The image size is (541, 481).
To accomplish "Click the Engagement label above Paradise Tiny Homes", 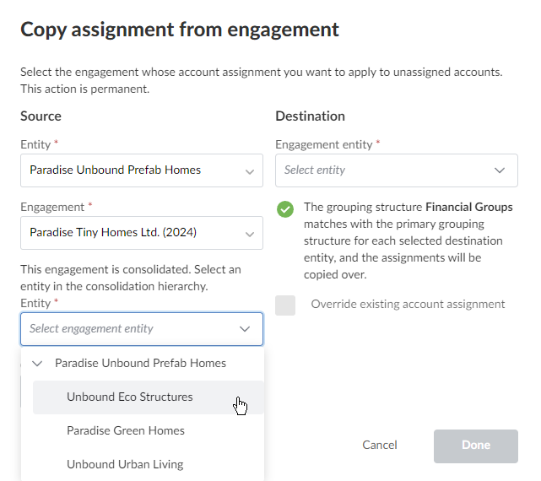I will (x=52, y=208).
